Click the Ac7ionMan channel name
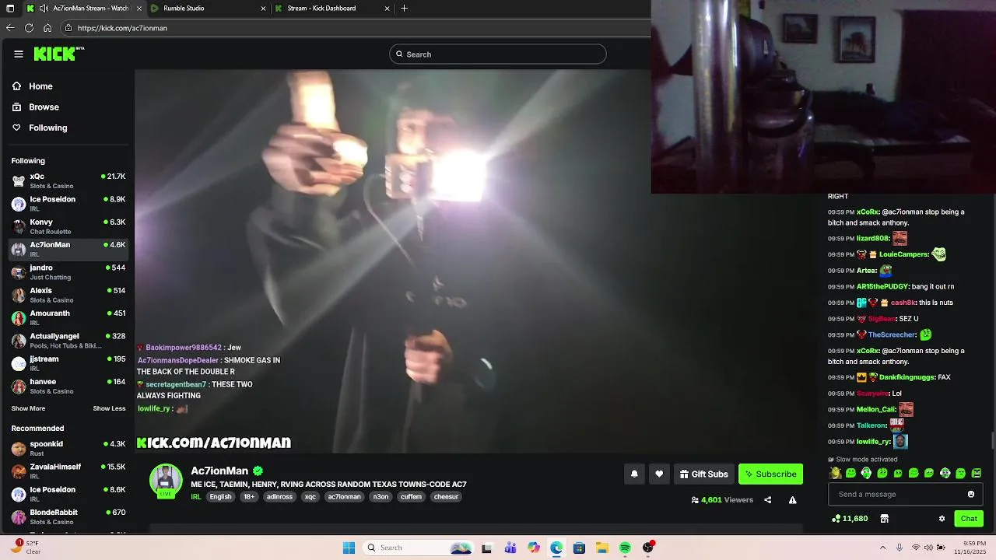This screenshot has width=996, height=560. (x=219, y=471)
